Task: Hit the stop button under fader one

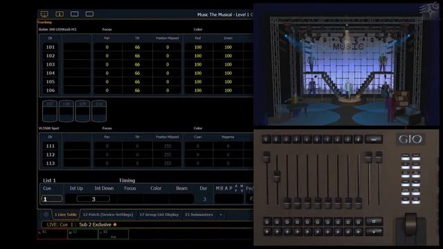Action: [x=267, y=222]
